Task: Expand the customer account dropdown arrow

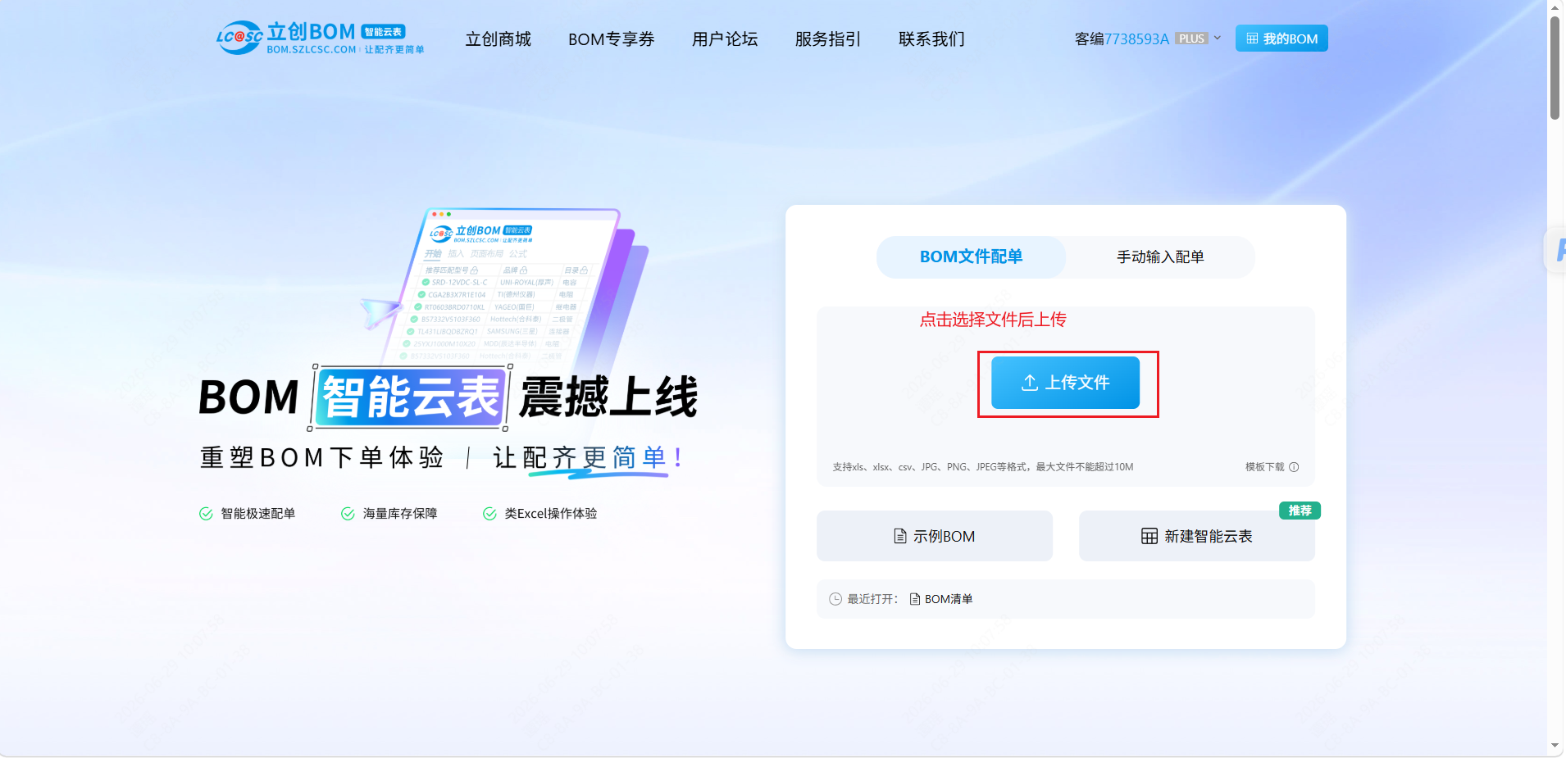Action: 1217,38
